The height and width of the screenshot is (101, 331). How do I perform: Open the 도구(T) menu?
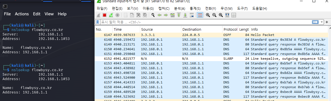pos(242,9)
